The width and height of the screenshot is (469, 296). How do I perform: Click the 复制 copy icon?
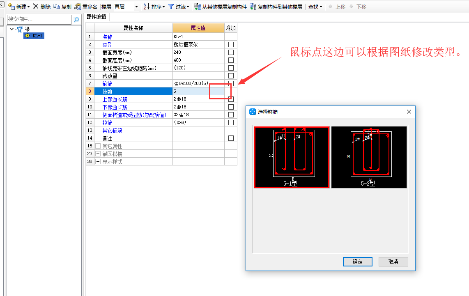(56, 7)
